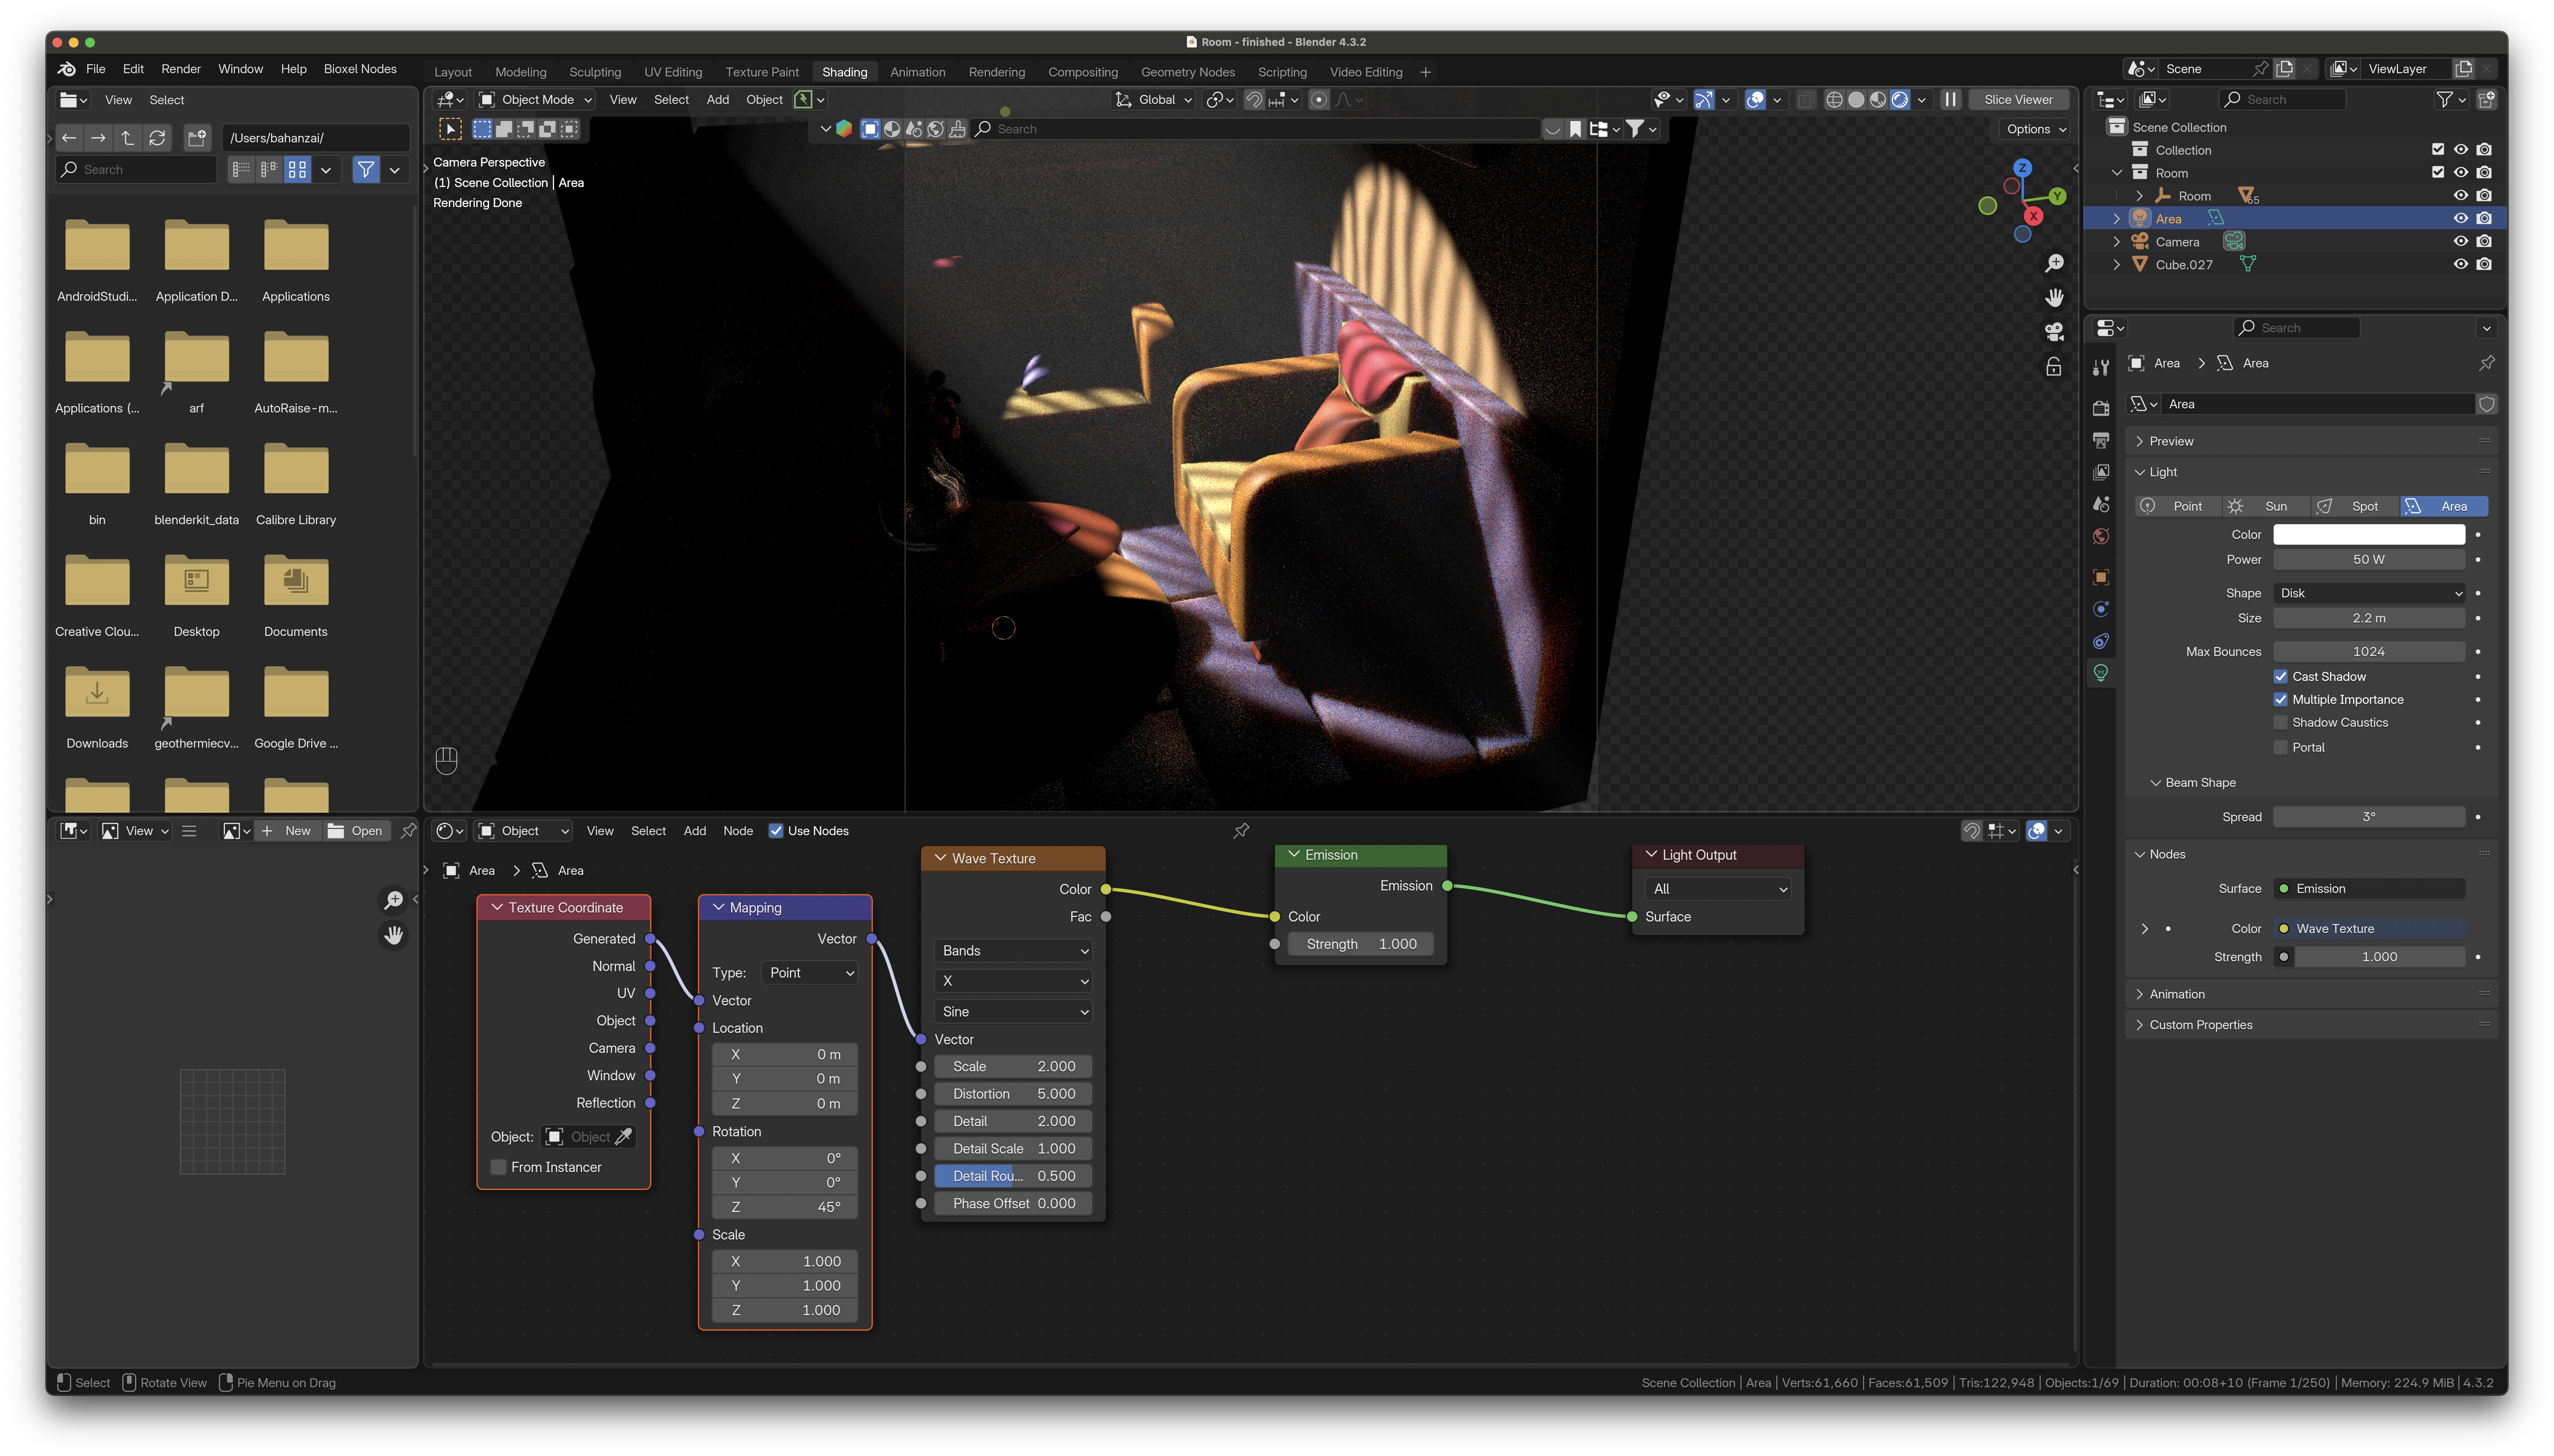Open the Scene properties tab icon
The height and width of the screenshot is (1456, 2554).
pyautogui.click(x=2101, y=504)
